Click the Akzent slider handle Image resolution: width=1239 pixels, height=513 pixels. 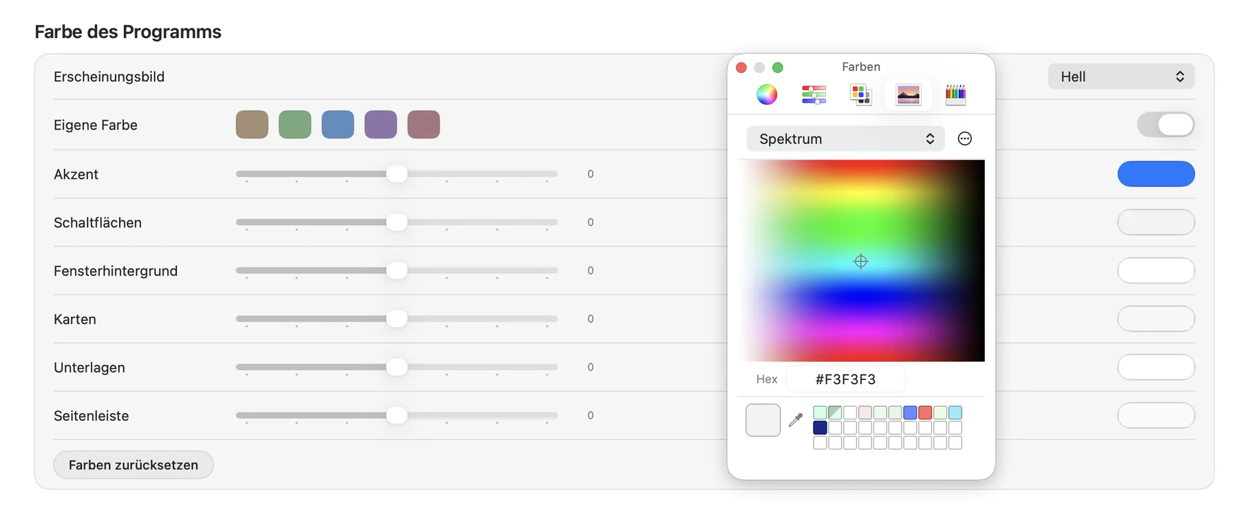click(396, 174)
